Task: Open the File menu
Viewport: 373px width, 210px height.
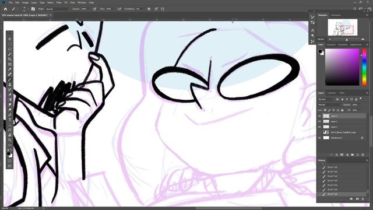Action: (x=10, y=2)
